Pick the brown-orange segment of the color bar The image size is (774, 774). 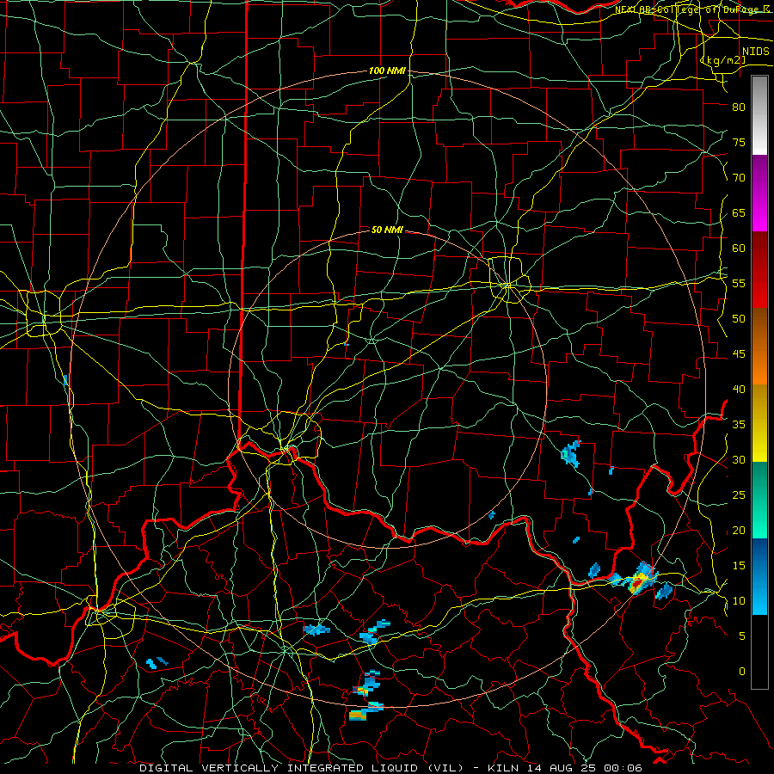759,347
